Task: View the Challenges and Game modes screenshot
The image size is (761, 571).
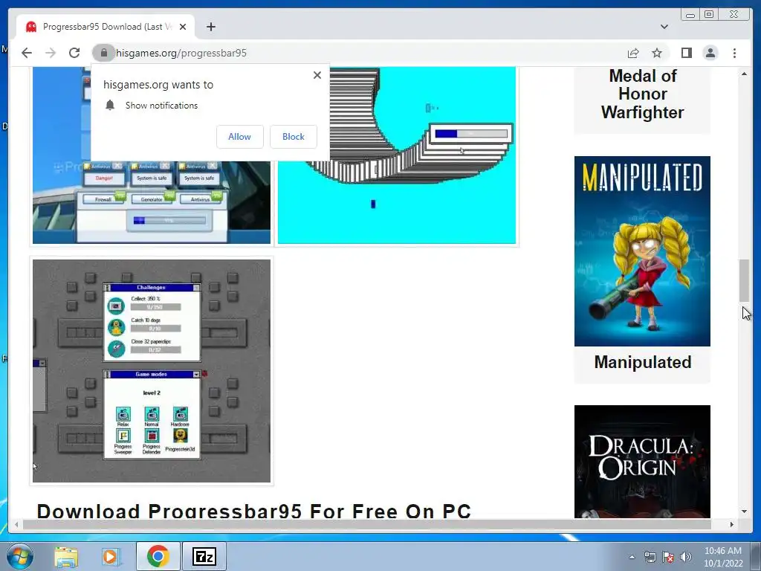Action: pyautogui.click(x=152, y=371)
